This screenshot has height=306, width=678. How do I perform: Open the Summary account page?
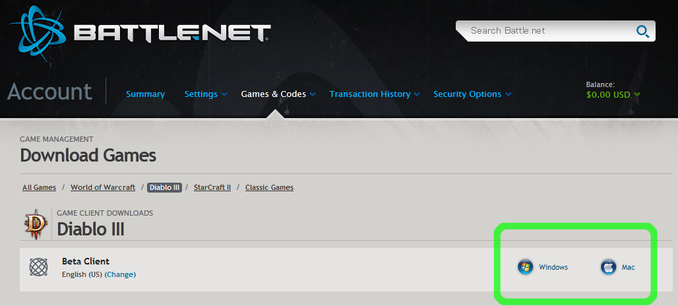(x=145, y=94)
